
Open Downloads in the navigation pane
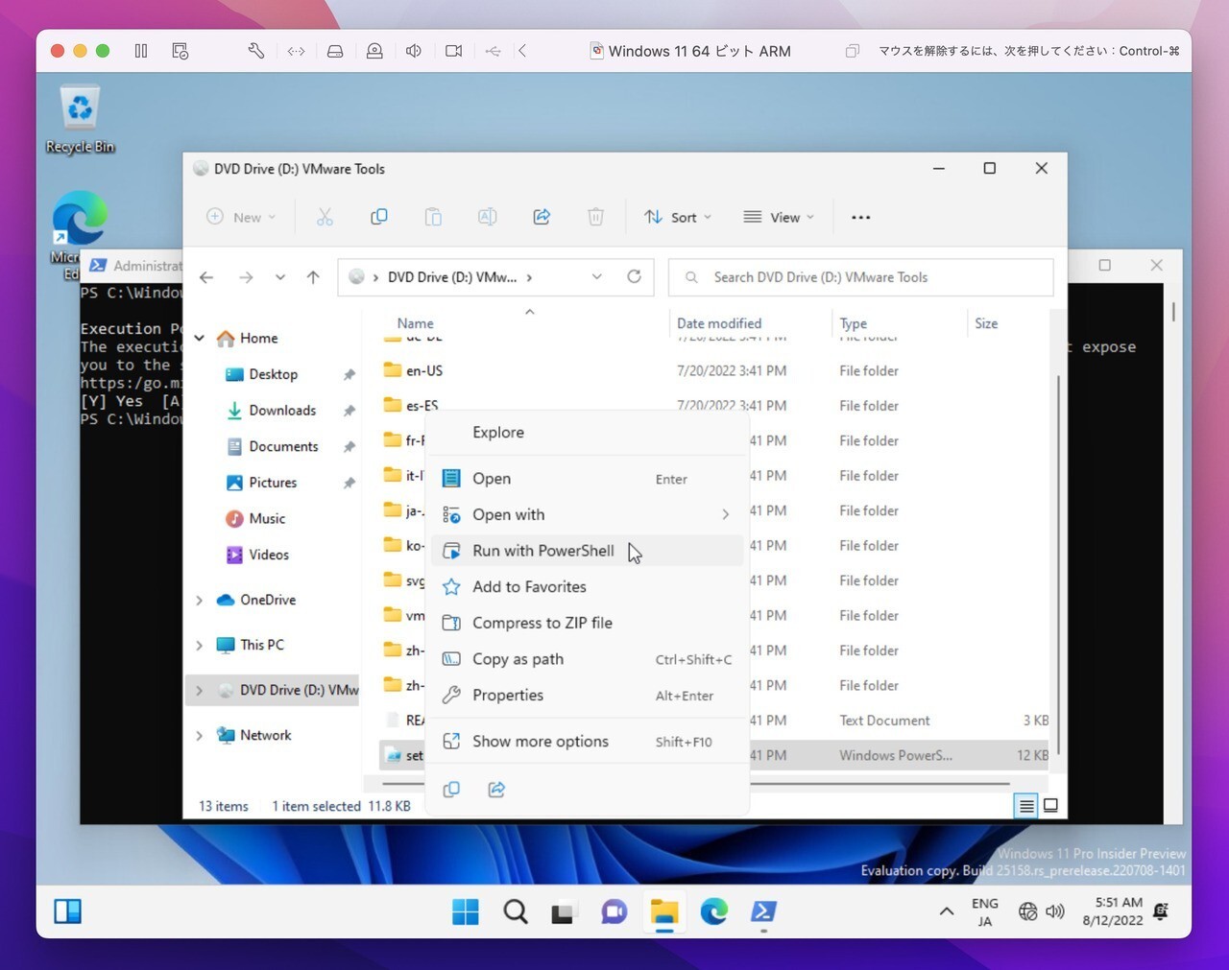point(281,411)
